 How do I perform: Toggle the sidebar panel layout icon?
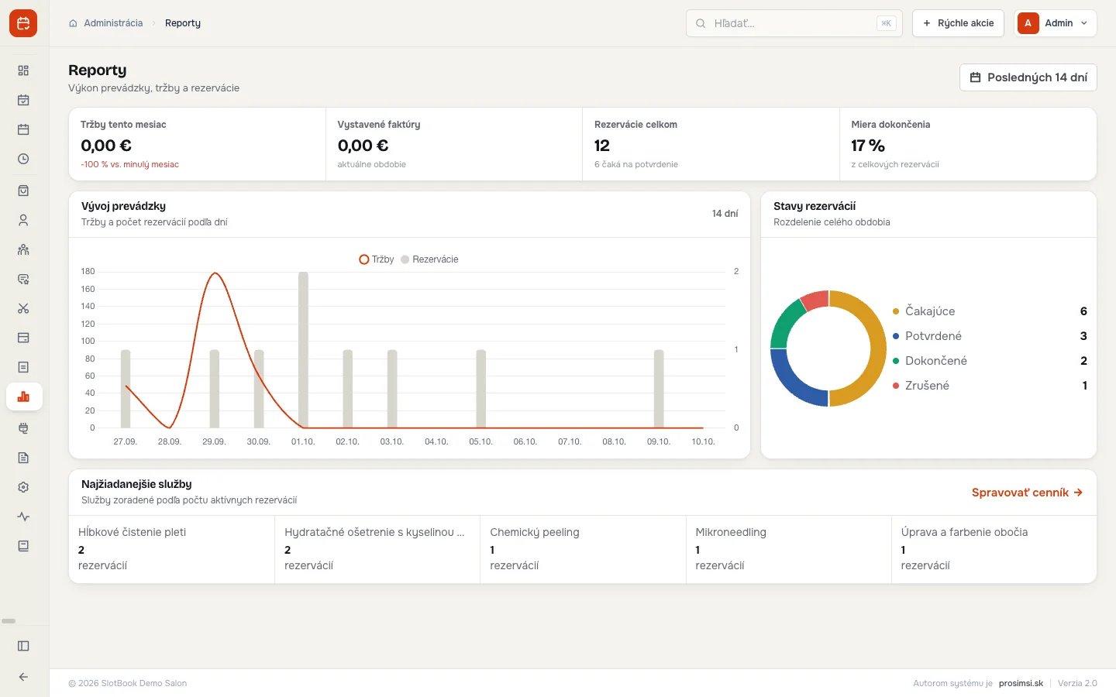23,646
